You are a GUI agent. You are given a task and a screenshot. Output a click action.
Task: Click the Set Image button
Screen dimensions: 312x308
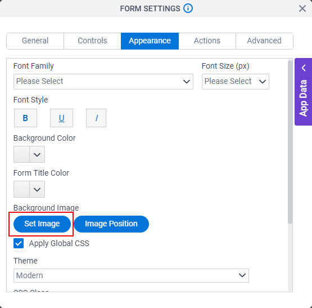42,224
